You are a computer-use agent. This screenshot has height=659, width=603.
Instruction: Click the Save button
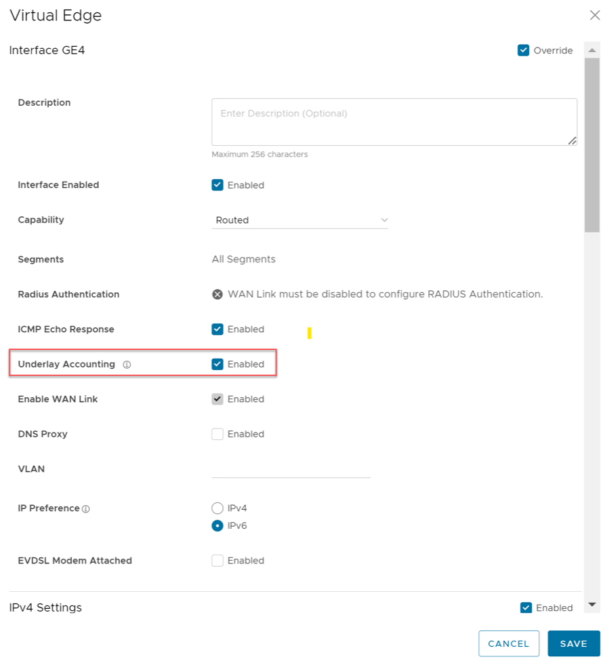573,643
